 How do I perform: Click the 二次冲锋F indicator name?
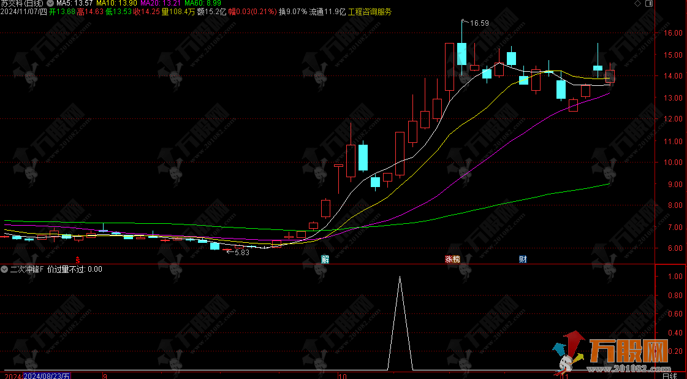[27, 269]
